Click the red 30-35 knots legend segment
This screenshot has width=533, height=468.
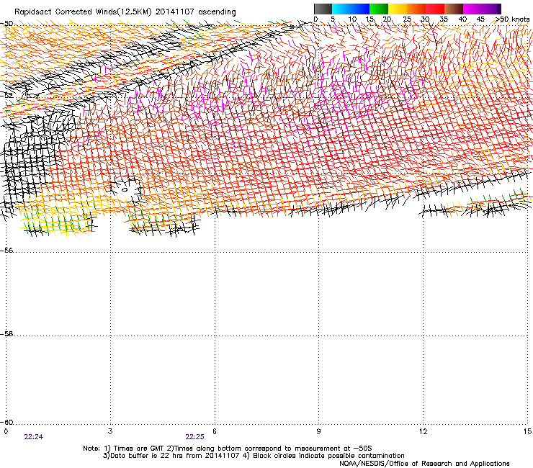[435, 9]
